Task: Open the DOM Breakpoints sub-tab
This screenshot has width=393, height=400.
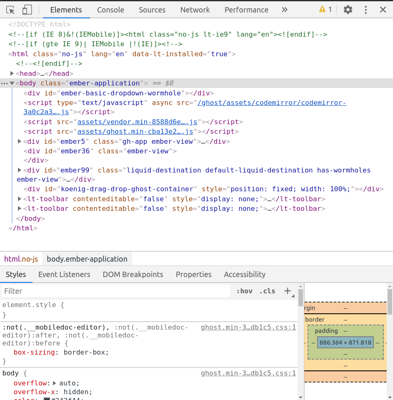Action: click(x=133, y=274)
